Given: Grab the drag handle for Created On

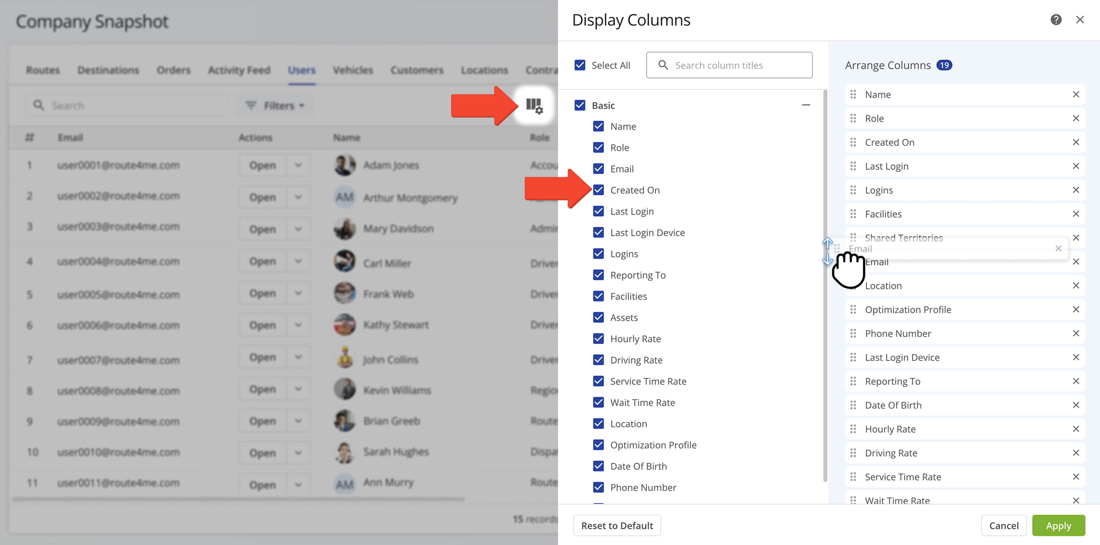Looking at the screenshot, I should click(853, 142).
